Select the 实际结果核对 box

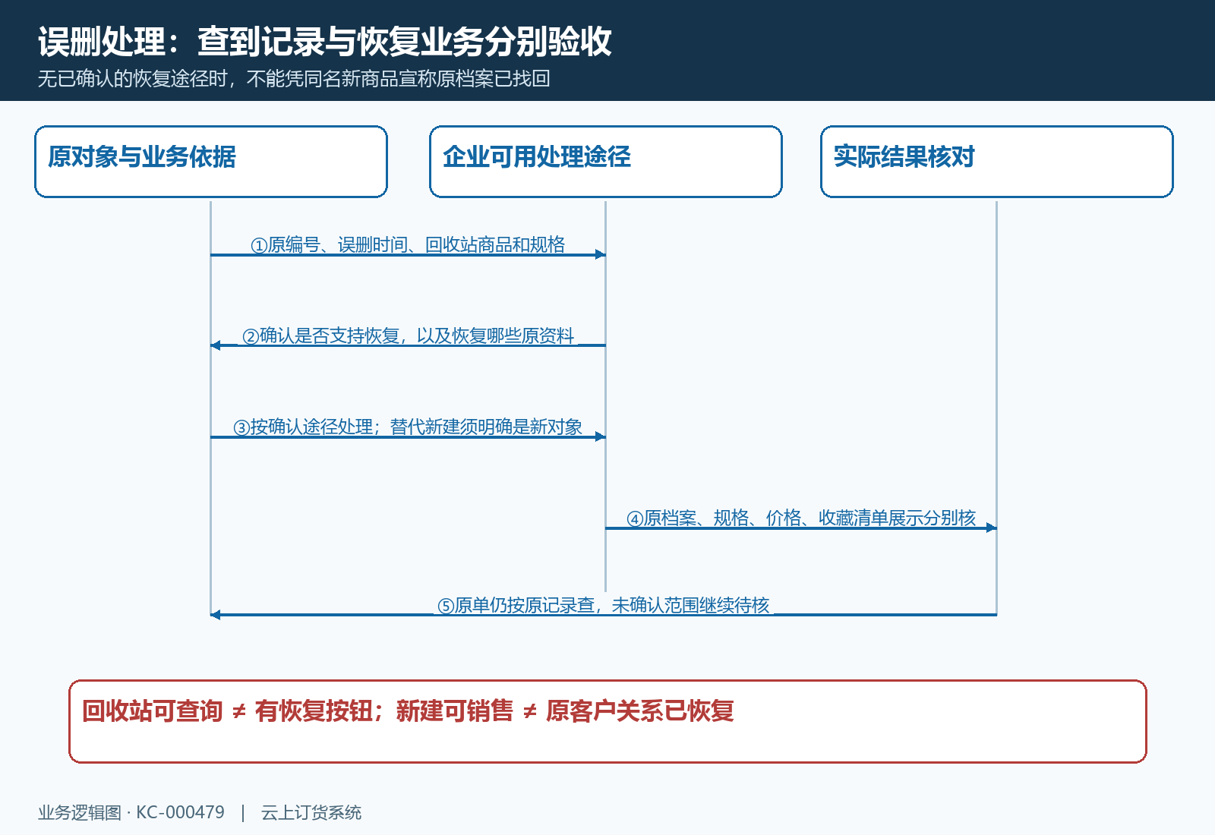(x=997, y=162)
